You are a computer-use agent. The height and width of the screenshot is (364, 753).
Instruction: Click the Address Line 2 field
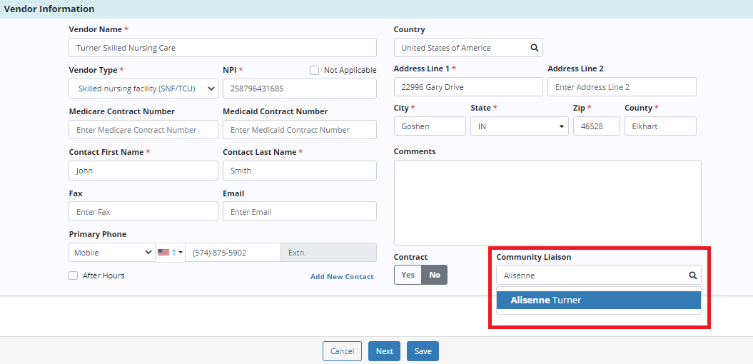pyautogui.click(x=622, y=87)
